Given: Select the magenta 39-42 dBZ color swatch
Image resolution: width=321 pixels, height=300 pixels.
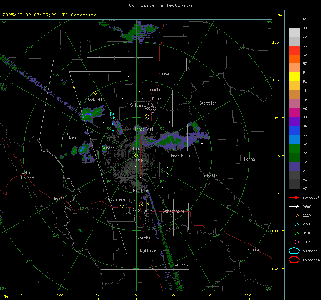Looking at the screenshot, I should click(x=294, y=113).
